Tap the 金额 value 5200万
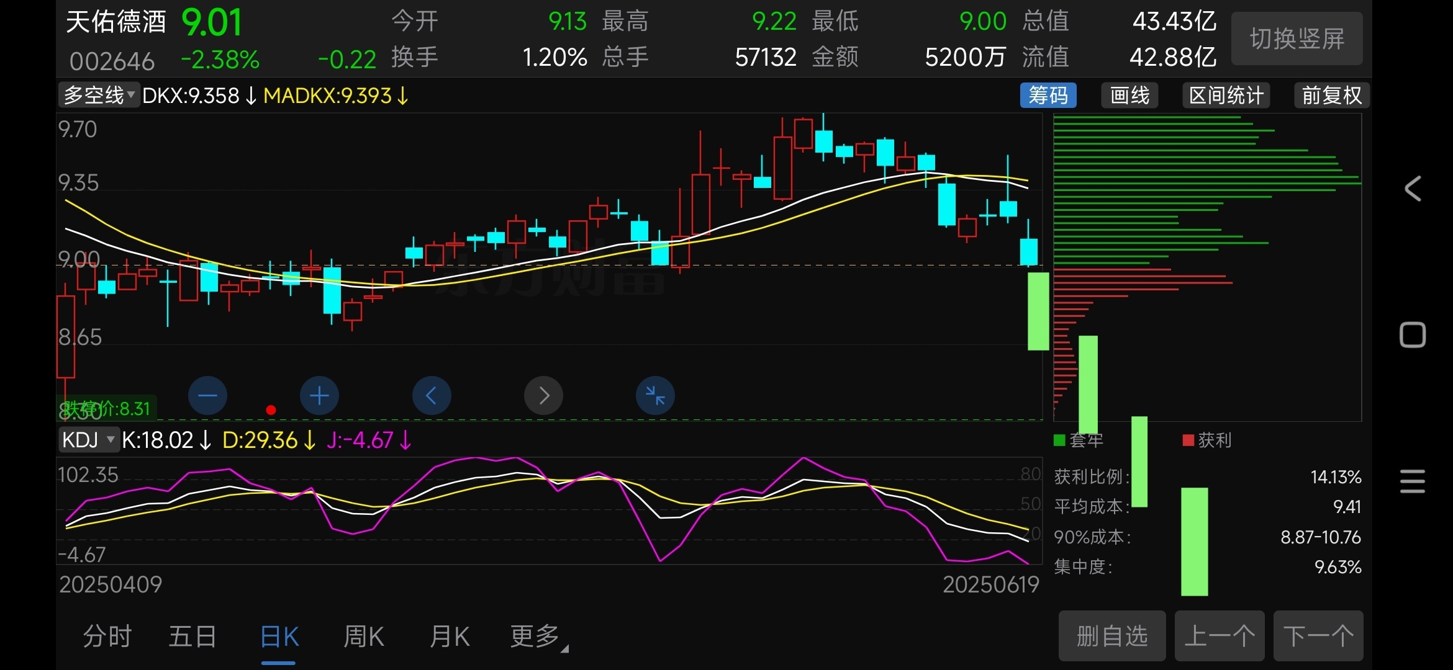This screenshot has width=1453, height=670. (966, 57)
